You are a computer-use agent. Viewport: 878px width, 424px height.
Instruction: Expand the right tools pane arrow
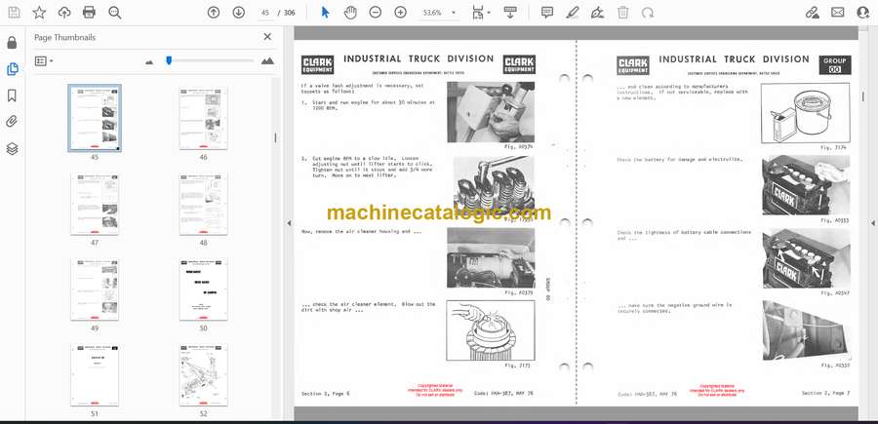[872, 223]
